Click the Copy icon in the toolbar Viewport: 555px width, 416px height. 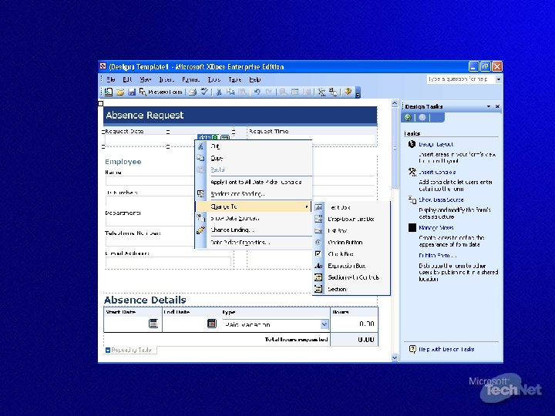pos(230,92)
